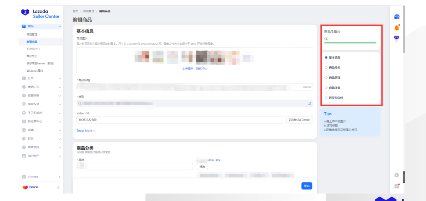Expand Show More in 基本信息
The height and width of the screenshot is (201, 426).
(86, 131)
